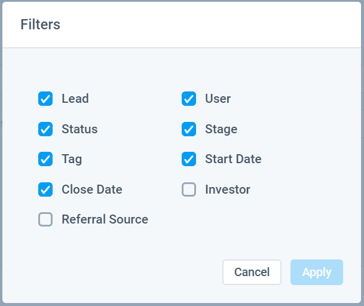
Task: Toggle off the Stage checkbox
Action: (189, 129)
